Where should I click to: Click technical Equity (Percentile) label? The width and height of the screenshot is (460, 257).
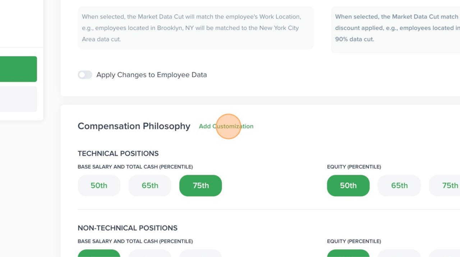(x=354, y=167)
